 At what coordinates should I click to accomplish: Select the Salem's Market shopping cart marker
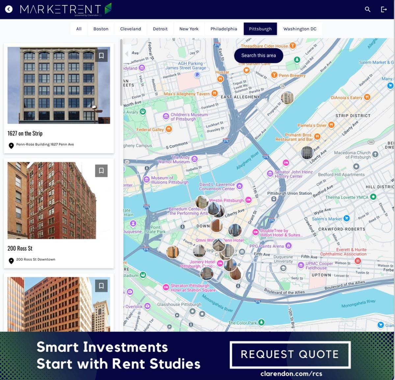coord(346,219)
